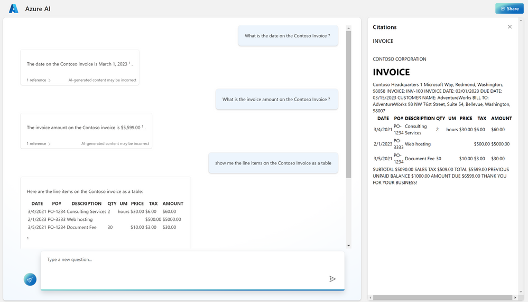This screenshot has height=302, width=528.
Task: Click the new question input field
Action: 192,270
